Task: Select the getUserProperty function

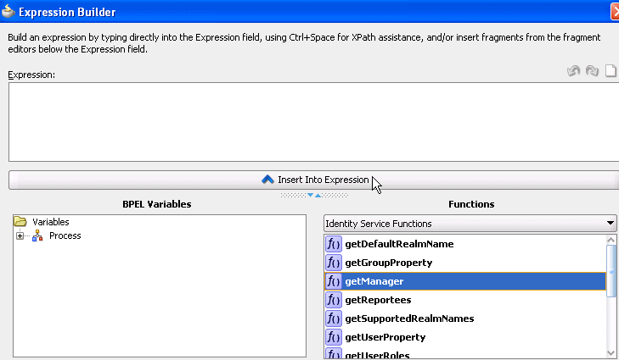Action: click(465, 337)
